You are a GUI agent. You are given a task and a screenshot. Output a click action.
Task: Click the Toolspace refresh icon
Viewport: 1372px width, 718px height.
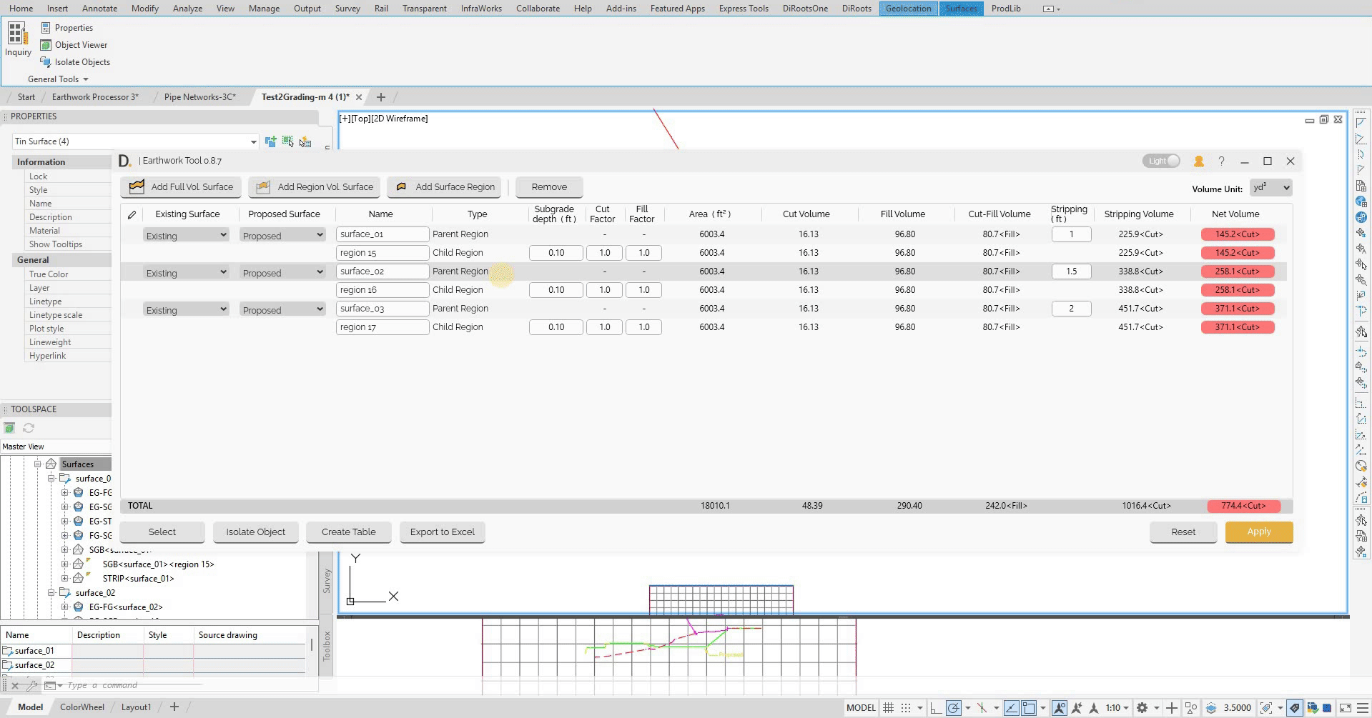(x=29, y=428)
